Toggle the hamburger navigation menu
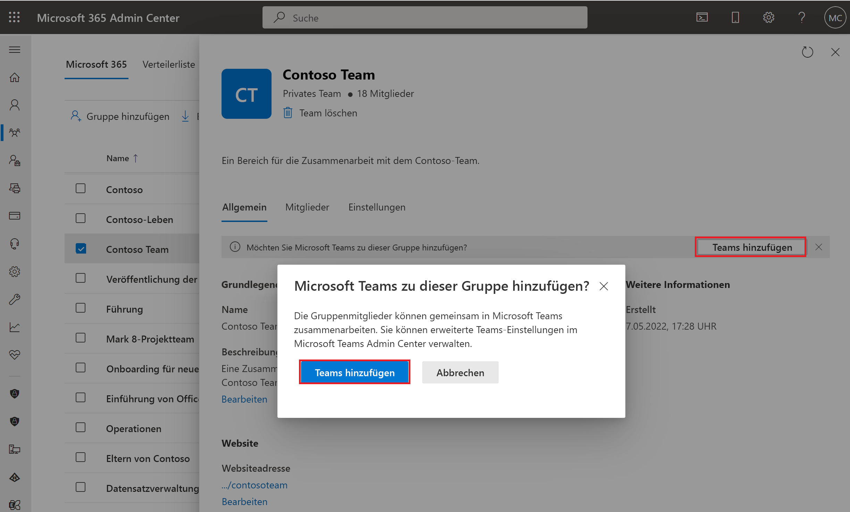This screenshot has width=850, height=512. click(14, 50)
